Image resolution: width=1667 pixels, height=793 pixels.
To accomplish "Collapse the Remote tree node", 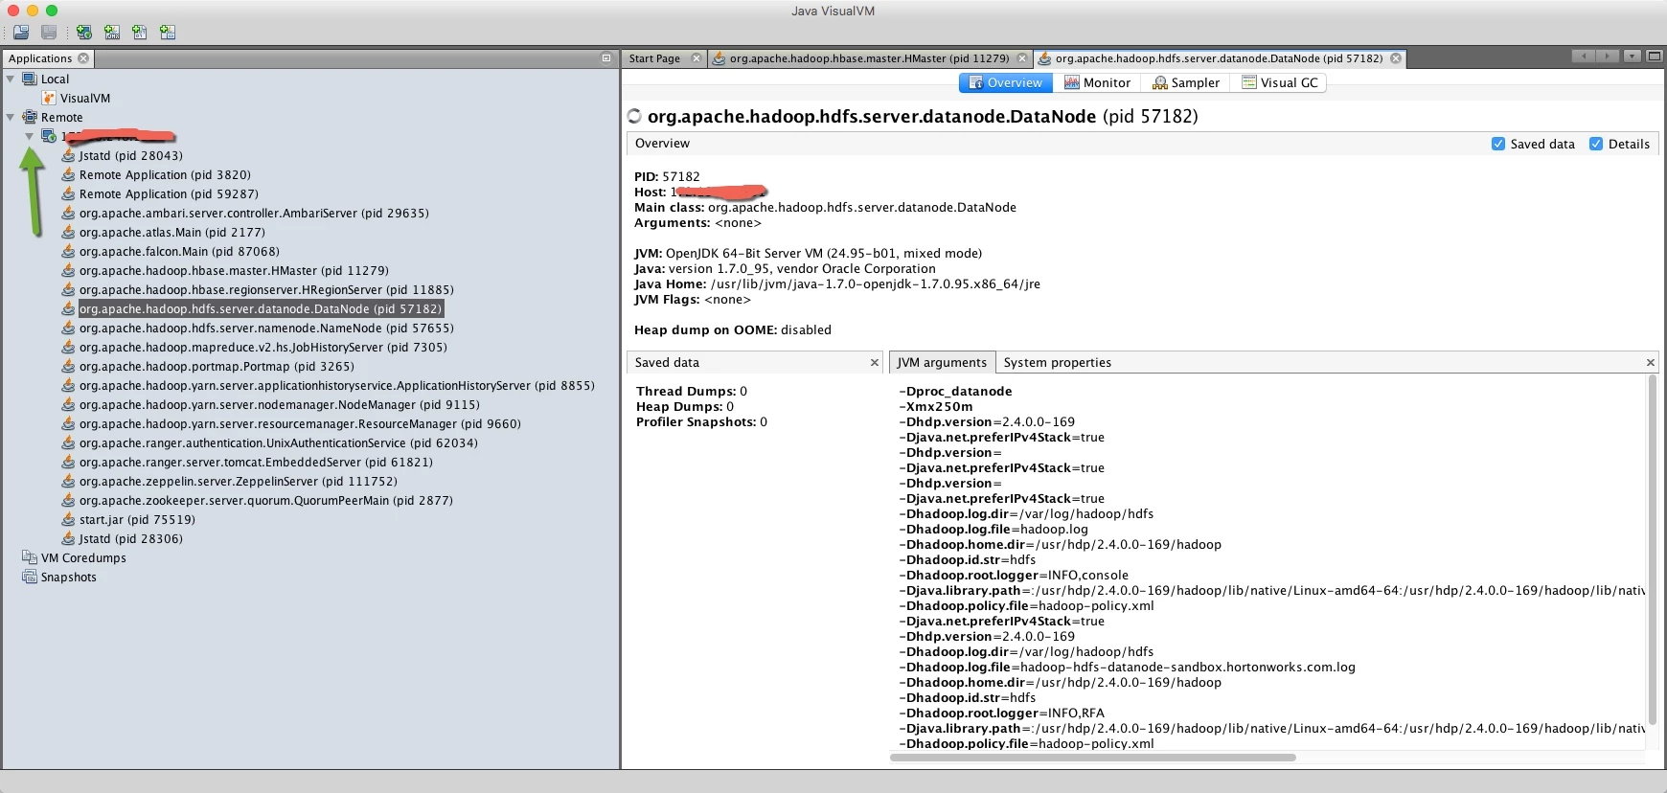I will 11,118.
